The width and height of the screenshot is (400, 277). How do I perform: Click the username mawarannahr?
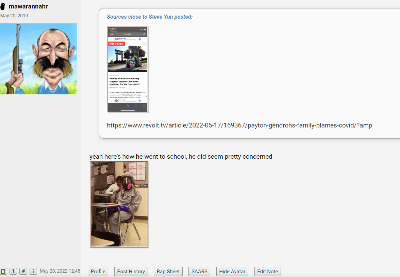click(28, 6)
